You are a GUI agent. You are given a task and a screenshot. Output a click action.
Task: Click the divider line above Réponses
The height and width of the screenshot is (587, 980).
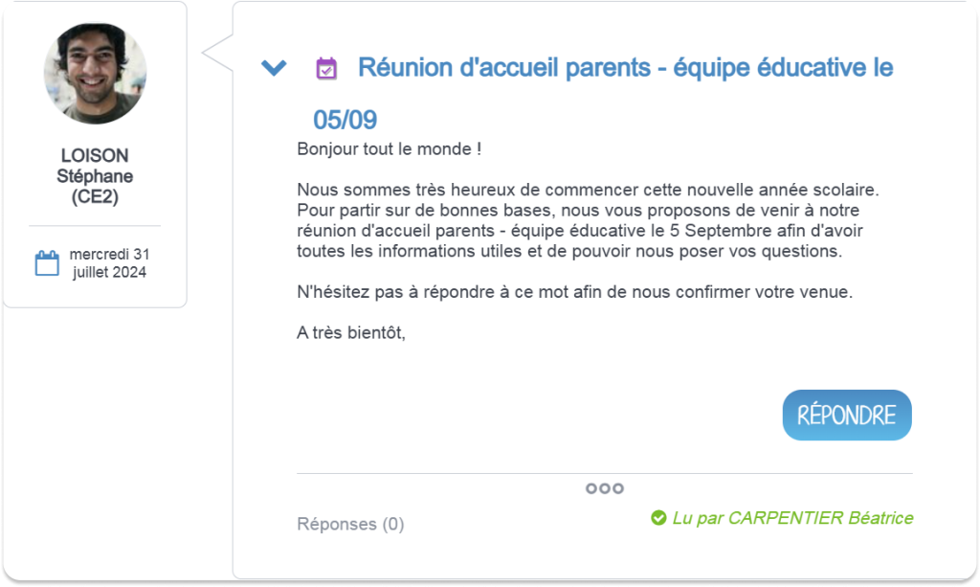[x=604, y=473]
